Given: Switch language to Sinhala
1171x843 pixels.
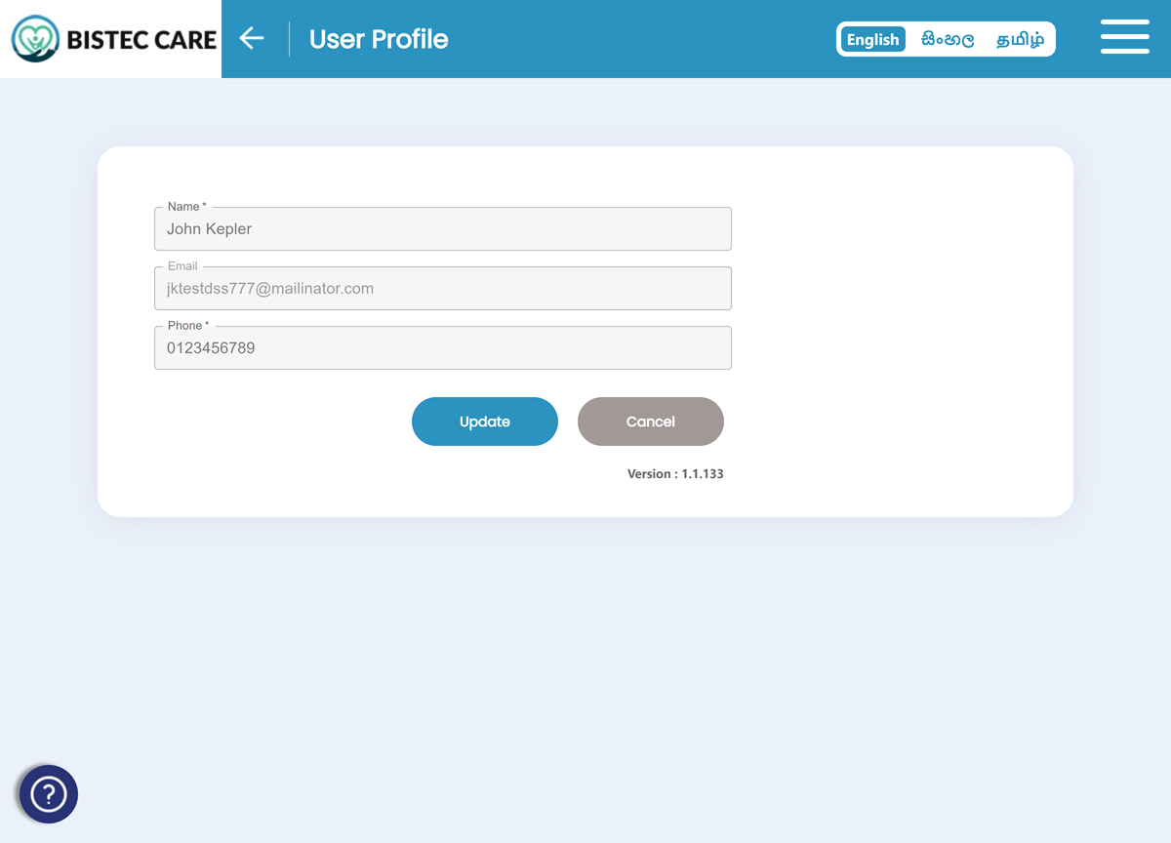Looking at the screenshot, I should [x=947, y=39].
